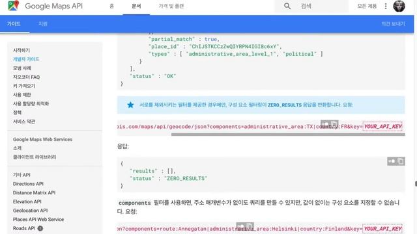Open 서비스 약관 in the sidebar
The image size is (417, 234).
[24, 122]
